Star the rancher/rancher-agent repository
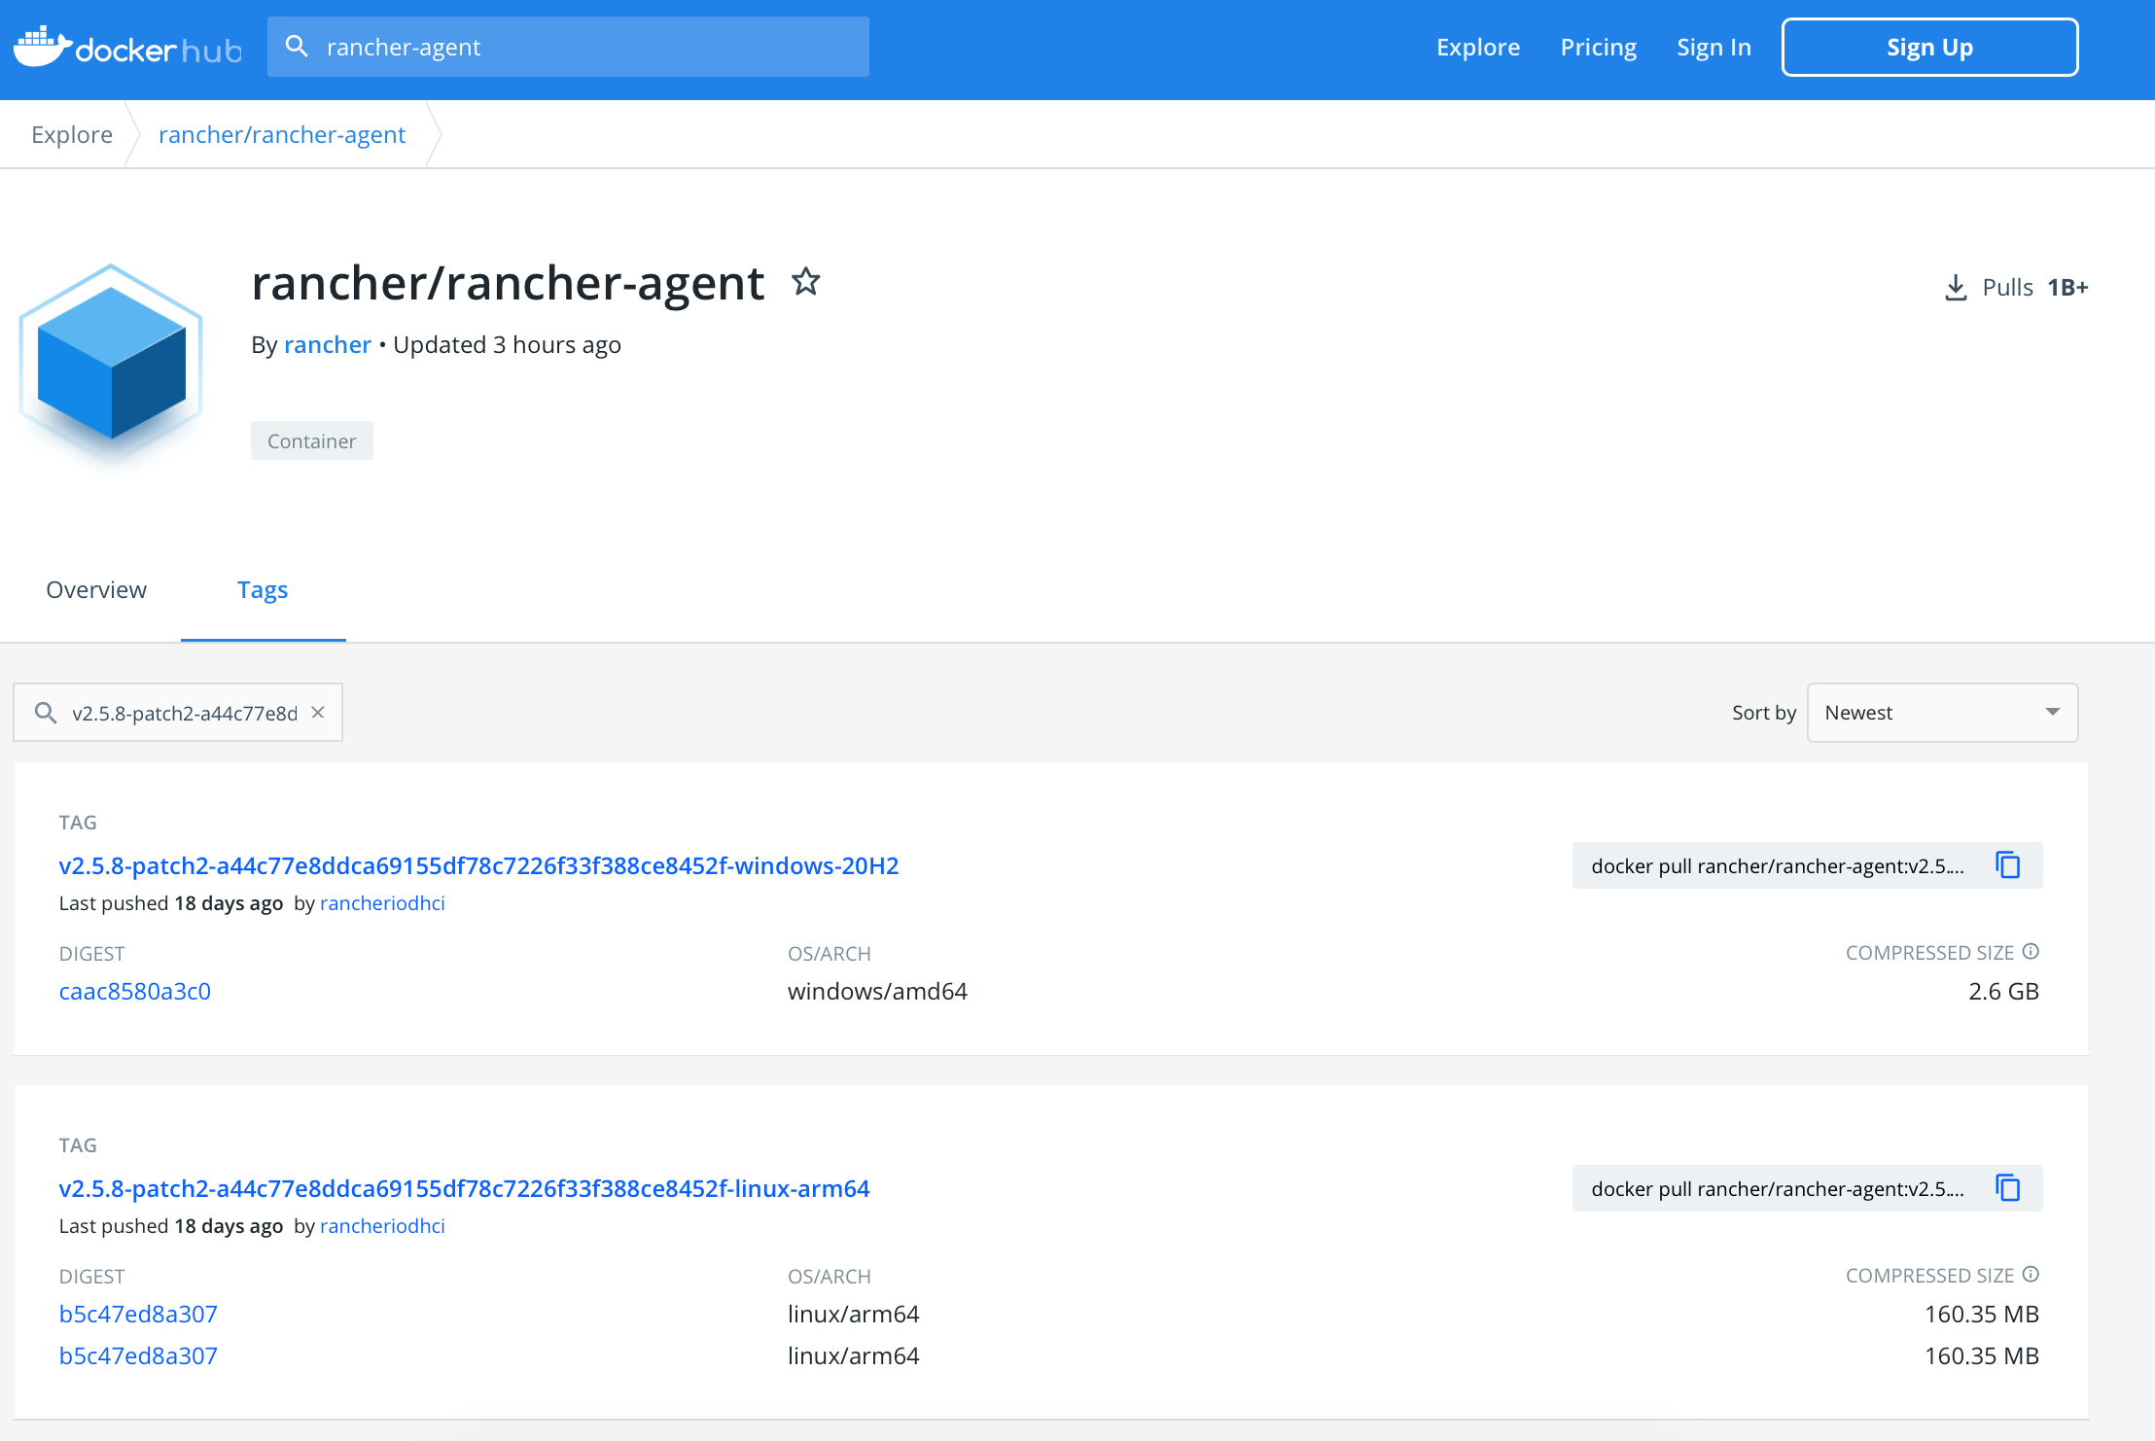Image resolution: width=2155 pixels, height=1441 pixels. tap(805, 282)
